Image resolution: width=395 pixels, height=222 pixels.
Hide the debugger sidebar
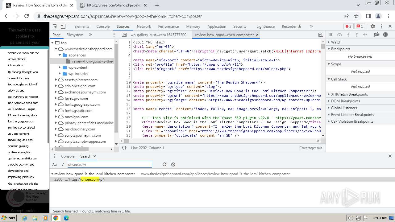coord(321,35)
